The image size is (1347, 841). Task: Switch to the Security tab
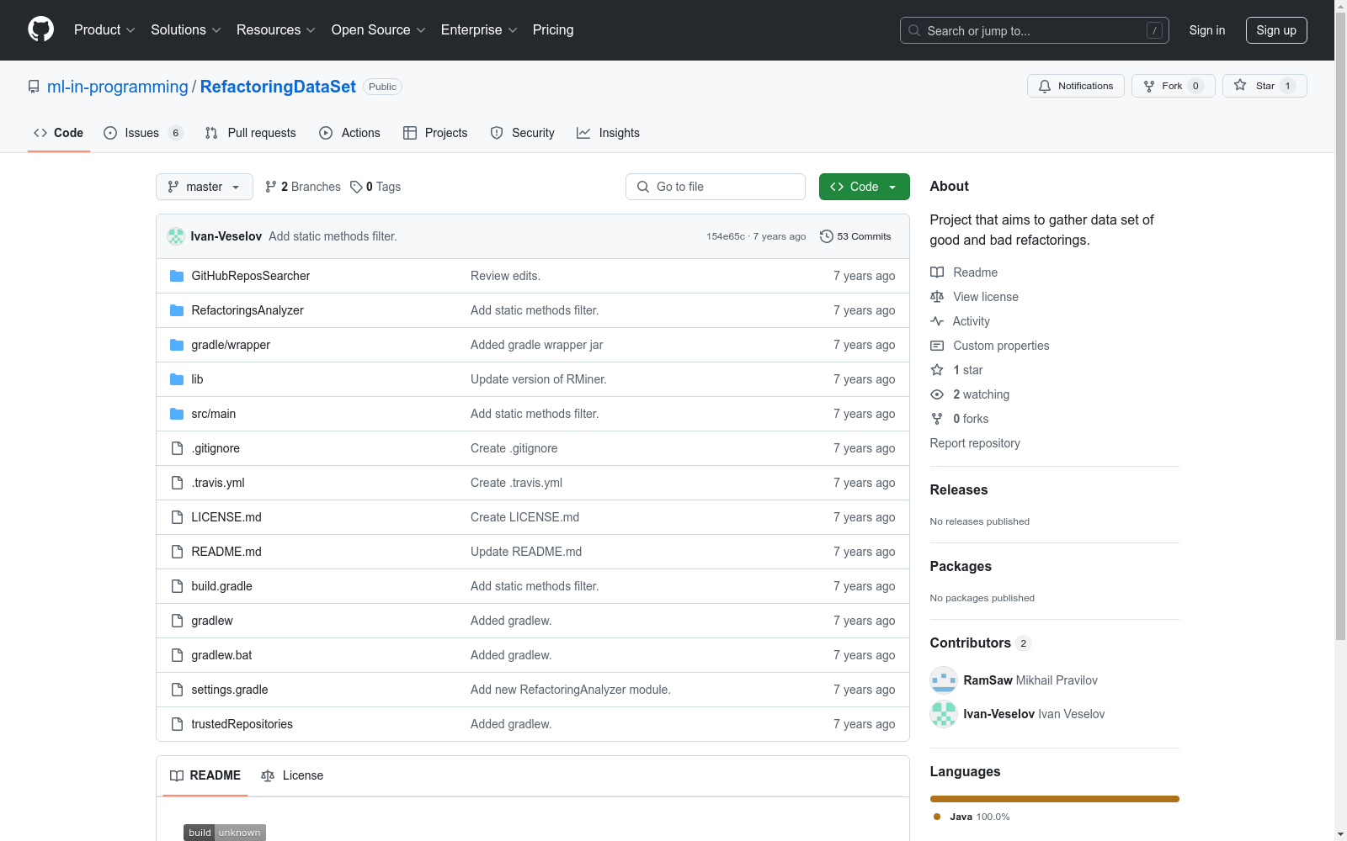523,133
